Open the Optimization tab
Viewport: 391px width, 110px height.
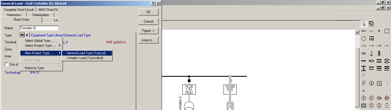(x=40, y=15)
